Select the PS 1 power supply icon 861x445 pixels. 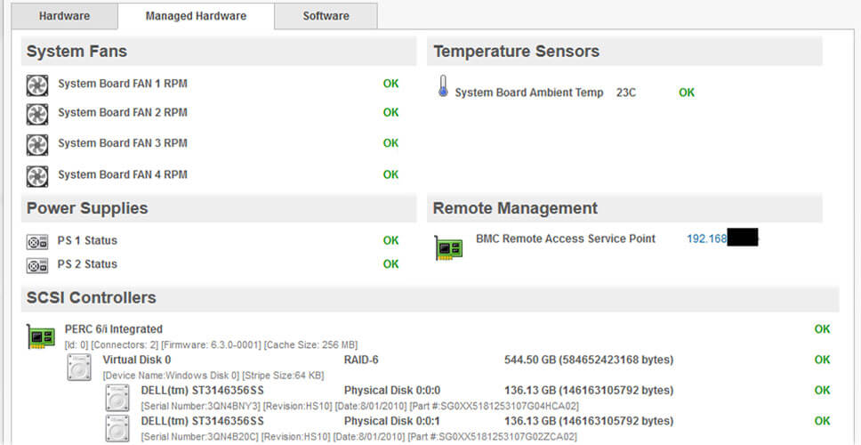tap(36, 242)
